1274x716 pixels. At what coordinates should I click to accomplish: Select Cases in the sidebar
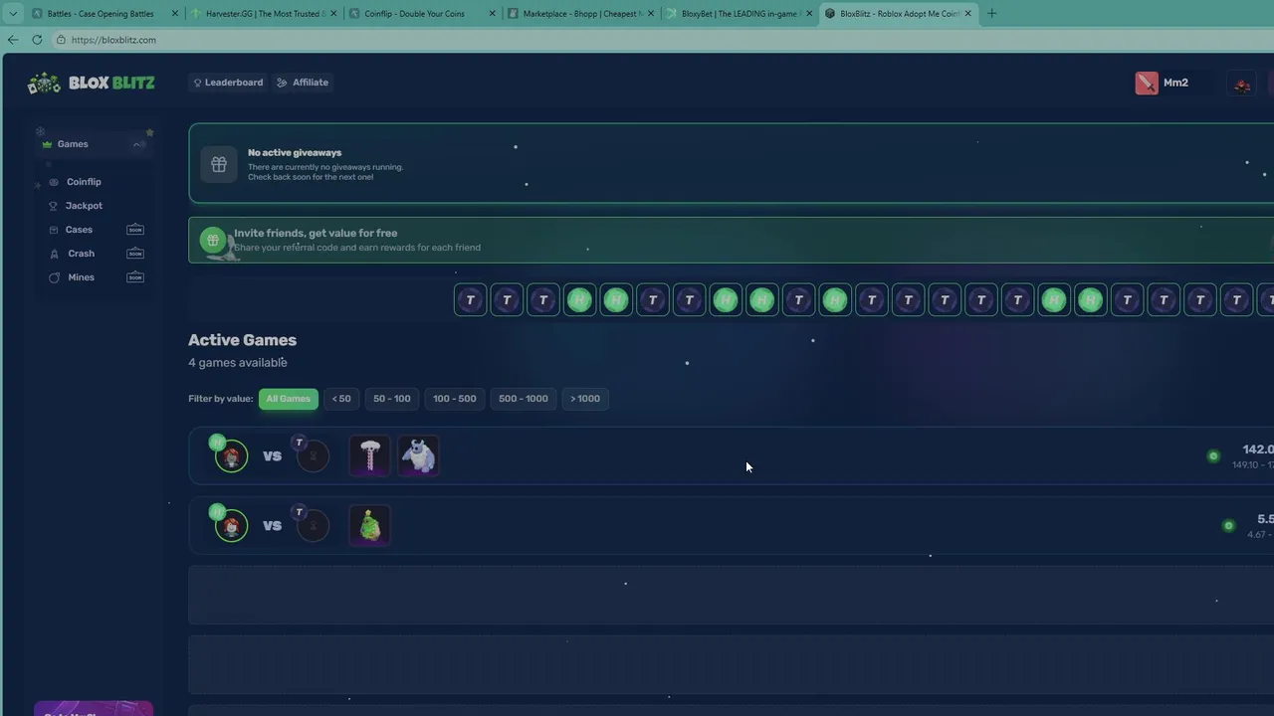click(x=79, y=230)
